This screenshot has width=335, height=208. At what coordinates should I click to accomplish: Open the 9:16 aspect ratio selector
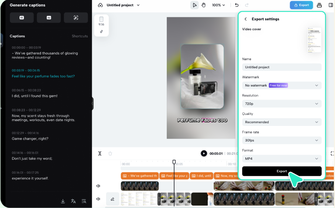click(x=101, y=21)
